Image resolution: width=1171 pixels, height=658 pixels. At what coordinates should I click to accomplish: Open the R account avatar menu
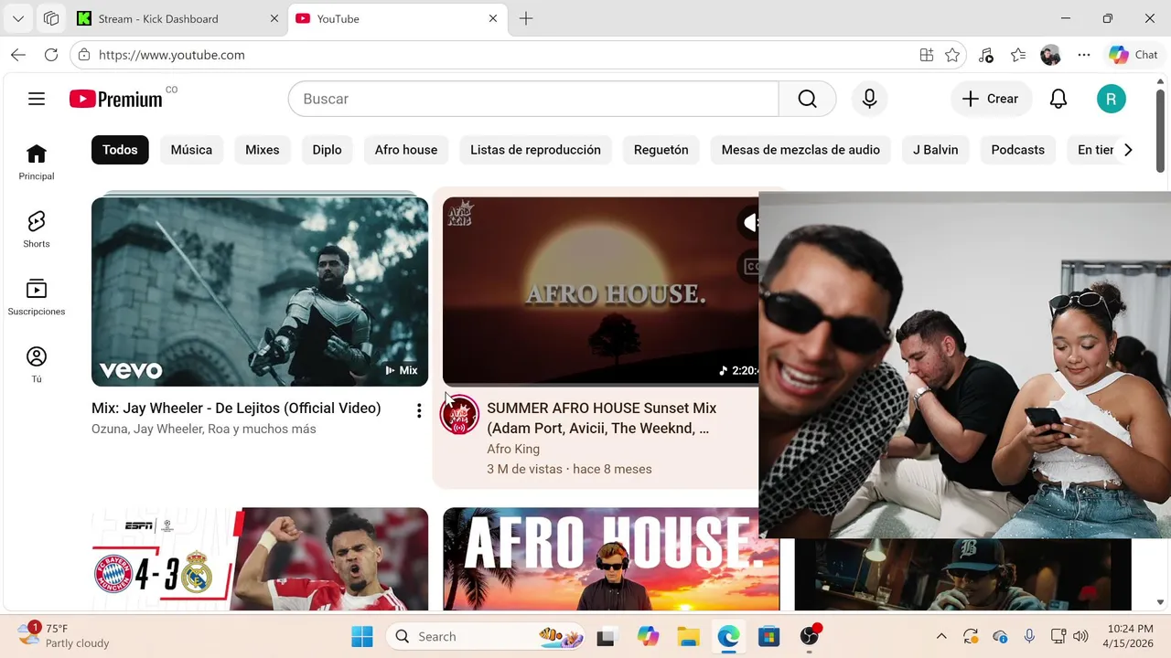tap(1112, 99)
